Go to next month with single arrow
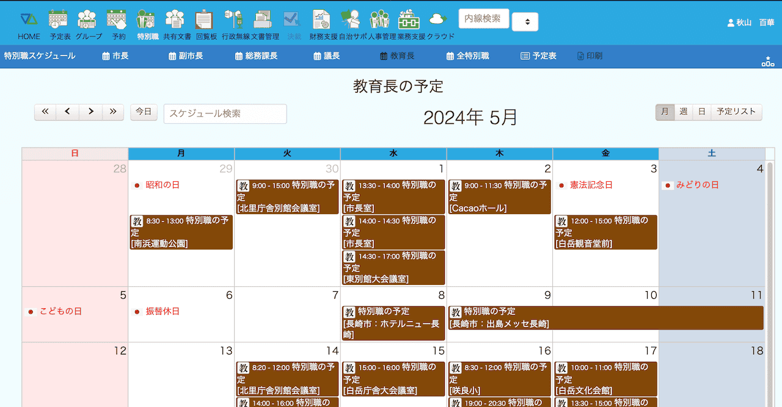Screen dimensions: 782x407 (x=90, y=112)
